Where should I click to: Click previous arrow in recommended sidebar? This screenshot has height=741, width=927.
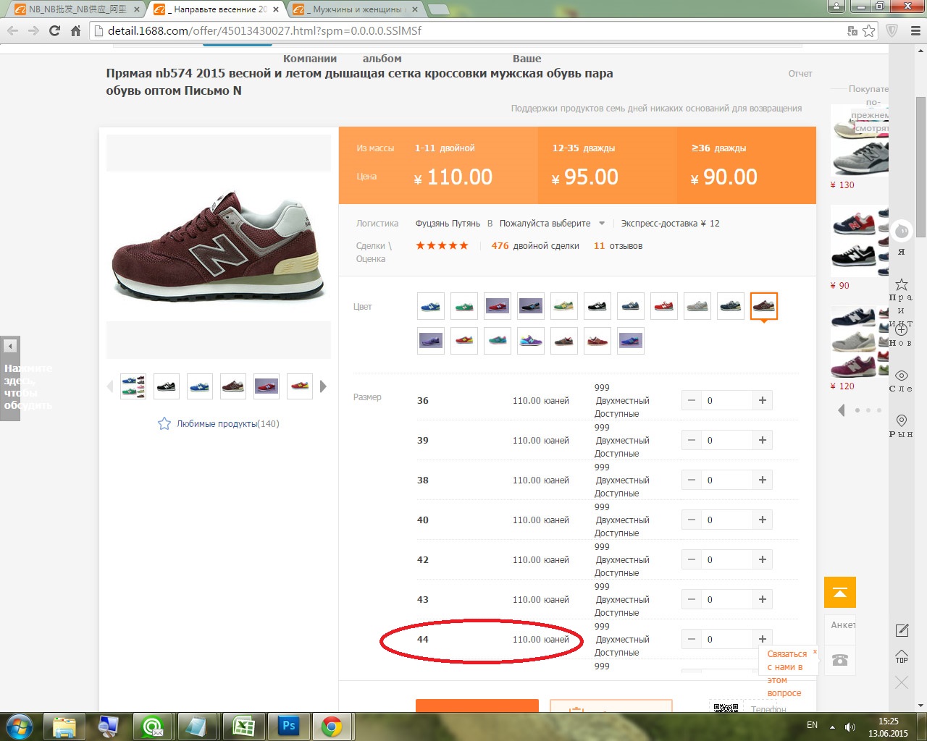[841, 410]
